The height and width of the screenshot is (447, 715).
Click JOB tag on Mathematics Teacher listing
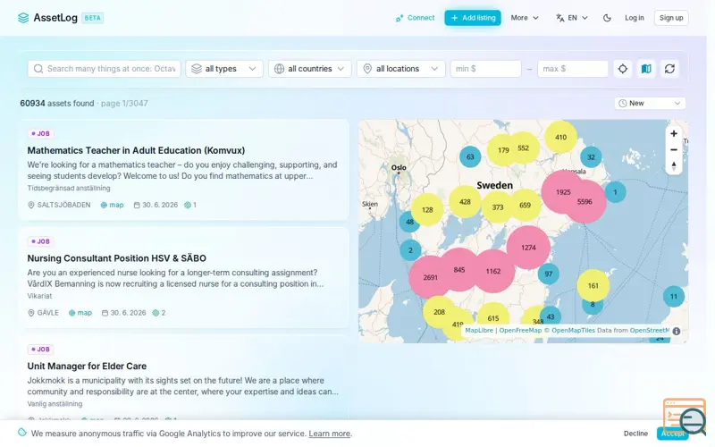[41, 133]
